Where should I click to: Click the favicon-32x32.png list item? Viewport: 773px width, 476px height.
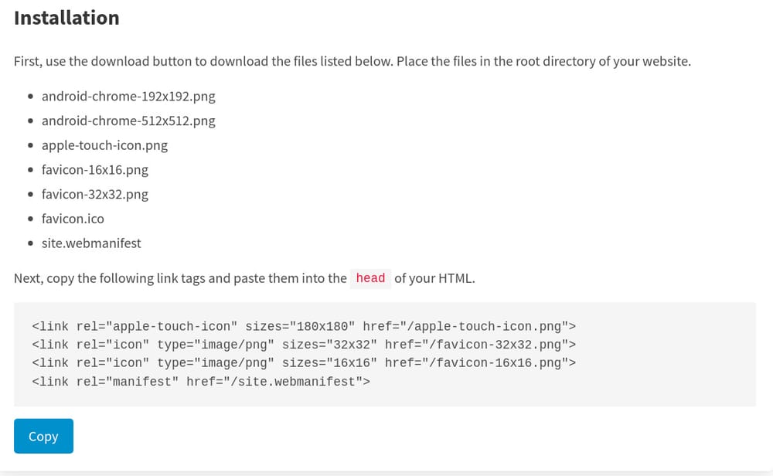click(x=95, y=194)
